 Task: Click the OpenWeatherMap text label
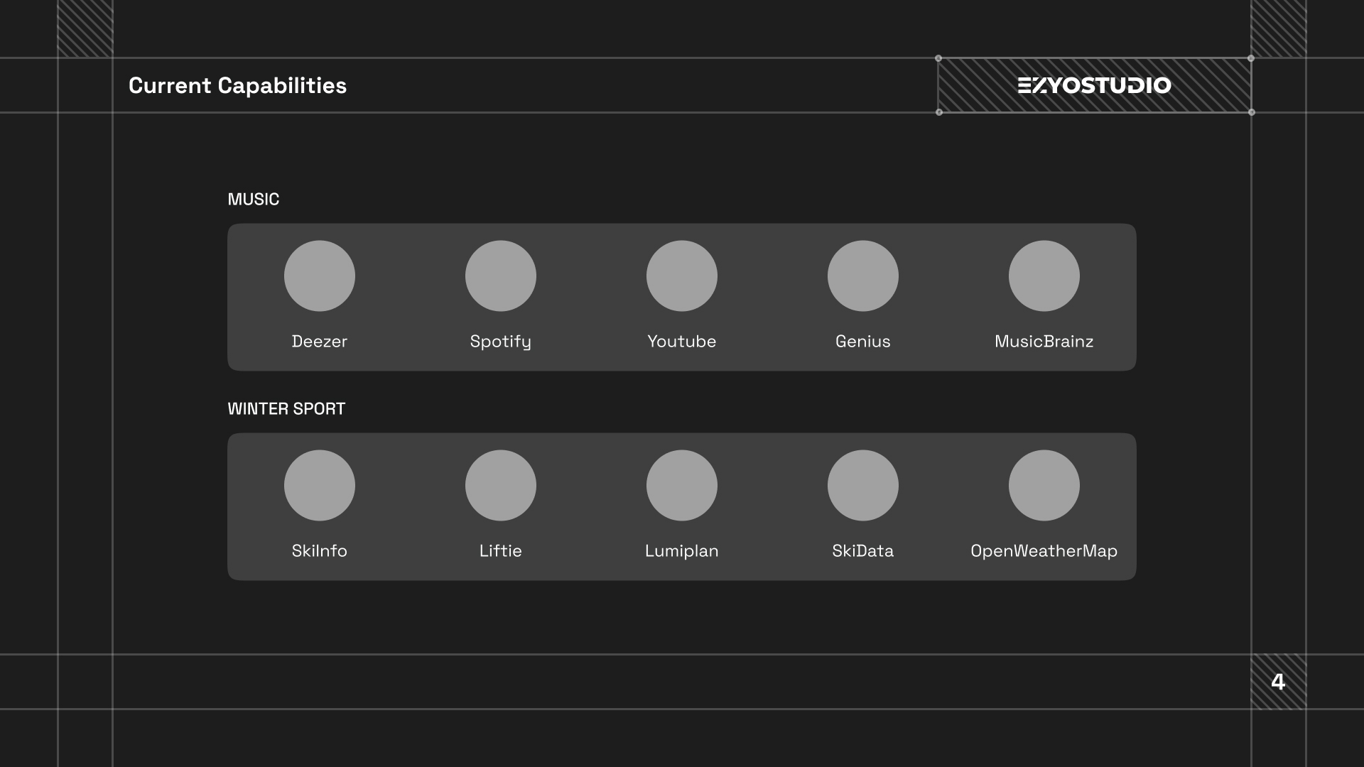[1044, 551]
